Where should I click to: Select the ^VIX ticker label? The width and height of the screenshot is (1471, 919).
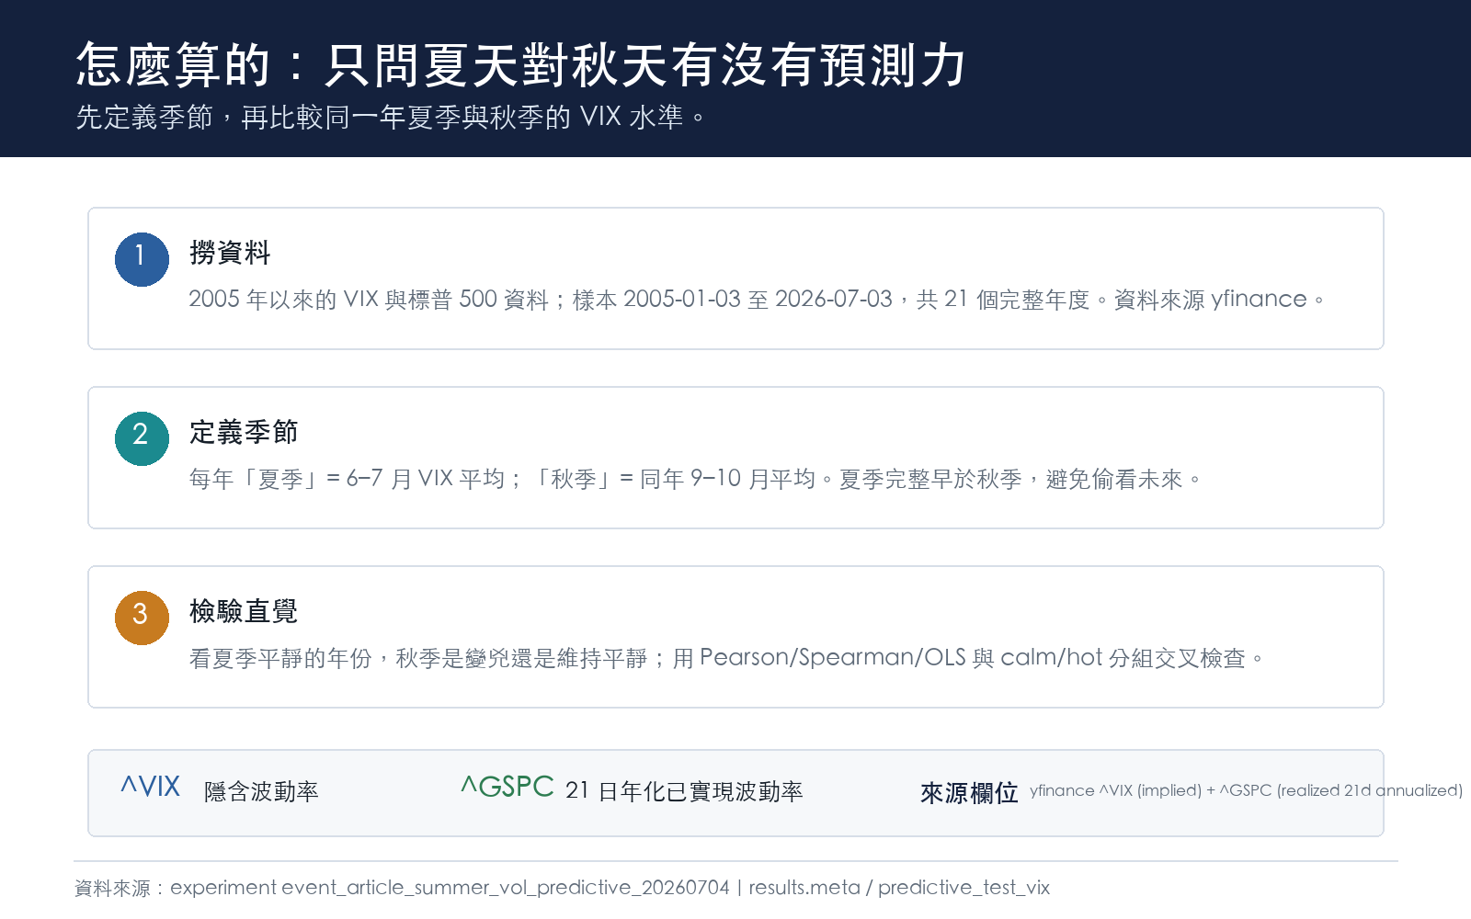[151, 787]
